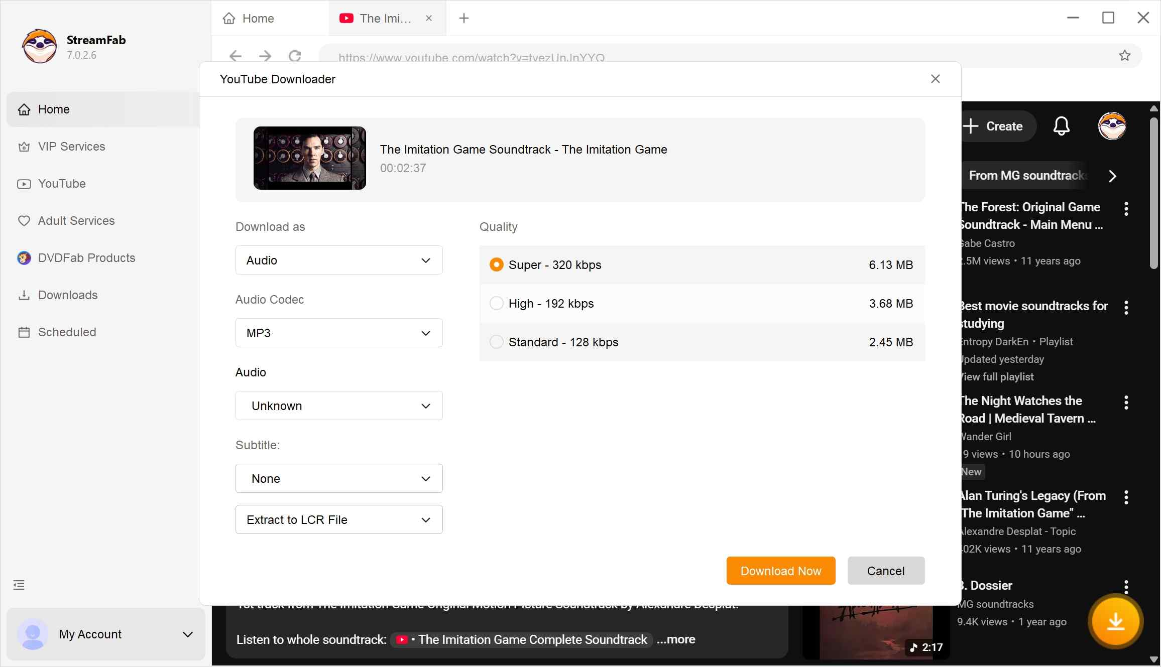Click the orange floating download button
1161x667 pixels.
[x=1116, y=621]
